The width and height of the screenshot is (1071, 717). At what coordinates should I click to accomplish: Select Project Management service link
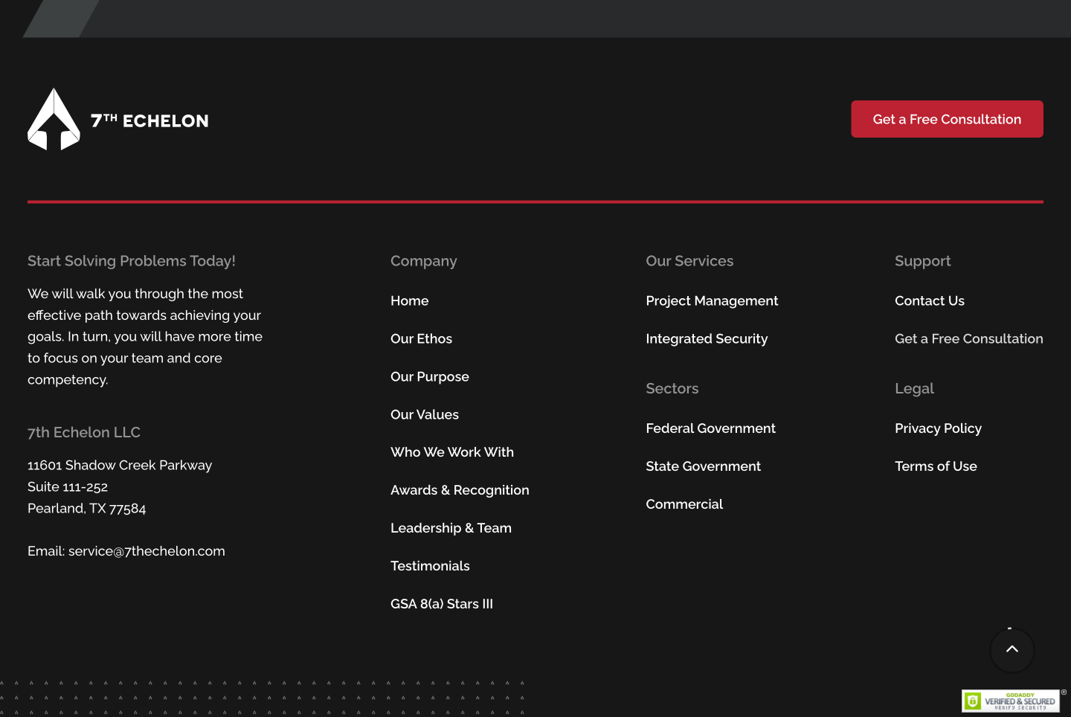pos(711,300)
